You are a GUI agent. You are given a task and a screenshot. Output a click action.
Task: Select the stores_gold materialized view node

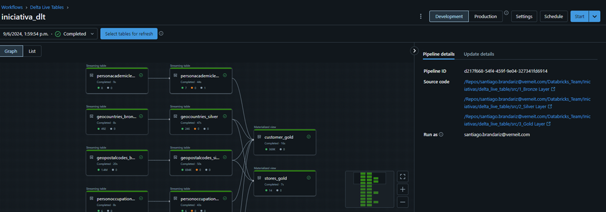coord(285,183)
